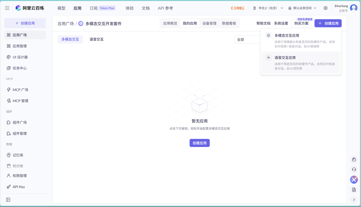Click the 阿里云 orange logo

tap(238, 8)
